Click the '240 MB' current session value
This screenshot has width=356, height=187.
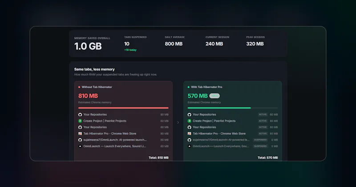click(214, 44)
